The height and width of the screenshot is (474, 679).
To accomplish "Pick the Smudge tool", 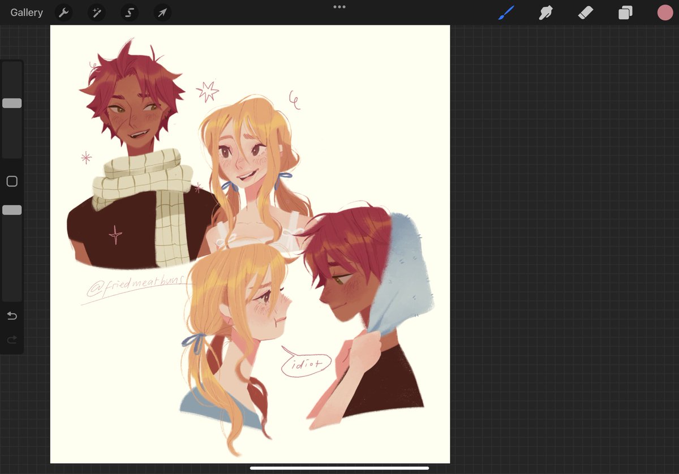I will point(545,12).
